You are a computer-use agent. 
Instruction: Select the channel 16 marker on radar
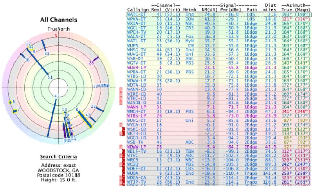27,60
